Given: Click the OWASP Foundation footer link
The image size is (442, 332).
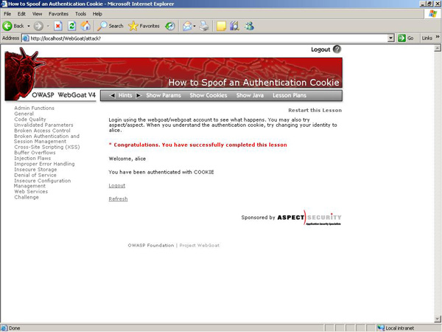Looking at the screenshot, I should (x=151, y=246).
